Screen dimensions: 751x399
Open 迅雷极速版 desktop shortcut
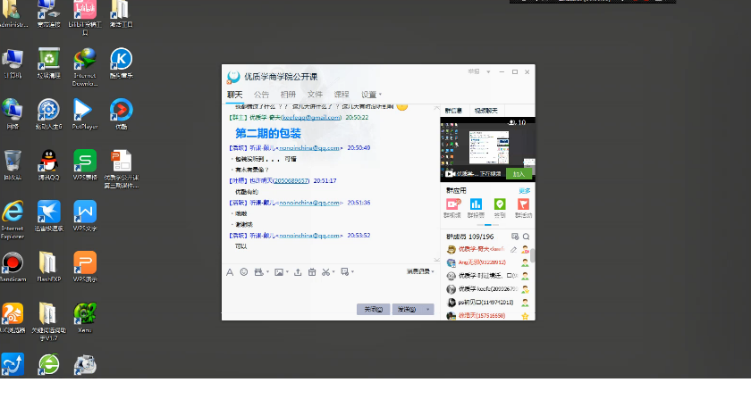(x=48, y=216)
